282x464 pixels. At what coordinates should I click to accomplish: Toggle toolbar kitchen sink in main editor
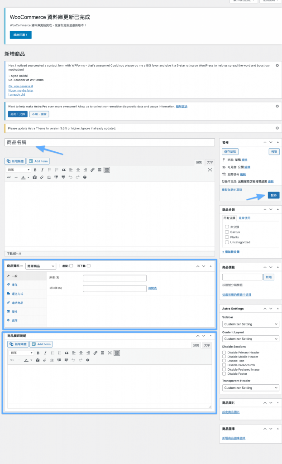107,170
